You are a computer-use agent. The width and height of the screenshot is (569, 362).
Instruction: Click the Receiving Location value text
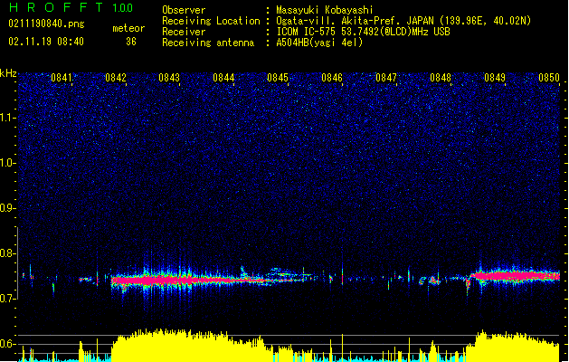(403, 21)
